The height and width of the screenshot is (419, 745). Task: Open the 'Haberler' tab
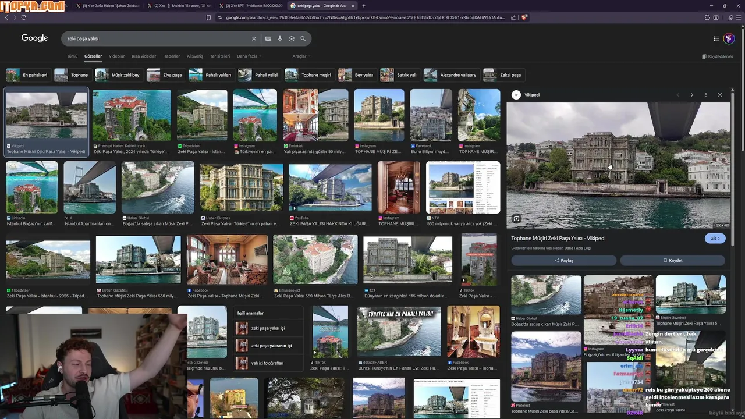click(171, 56)
